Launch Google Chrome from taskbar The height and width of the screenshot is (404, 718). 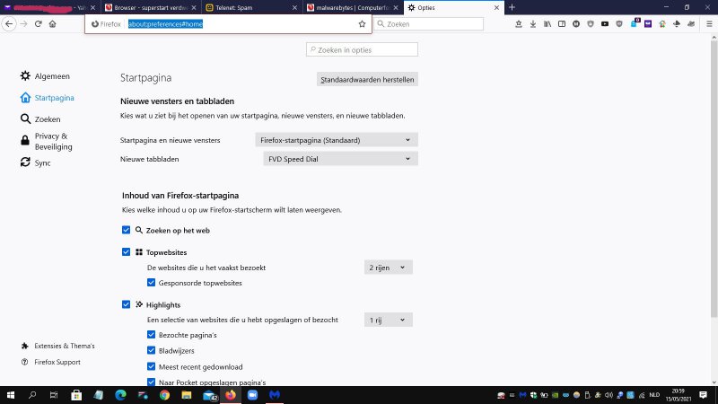coord(164,395)
